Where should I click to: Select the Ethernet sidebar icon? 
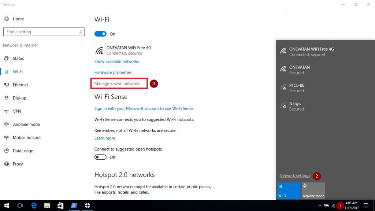click(7, 85)
